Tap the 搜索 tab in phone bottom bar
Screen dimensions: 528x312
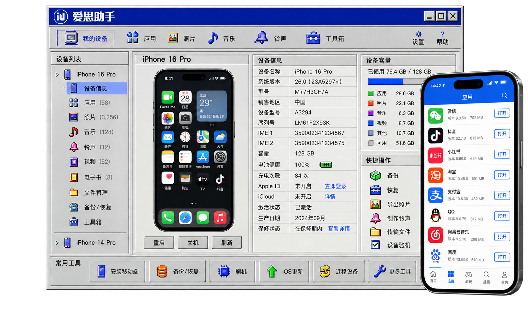pyautogui.click(x=486, y=277)
